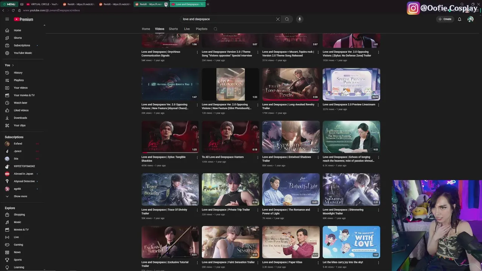Switch to the VIRTUAL CIRCLE browser tab
Viewport: 482px width, 271px height.
42,4
